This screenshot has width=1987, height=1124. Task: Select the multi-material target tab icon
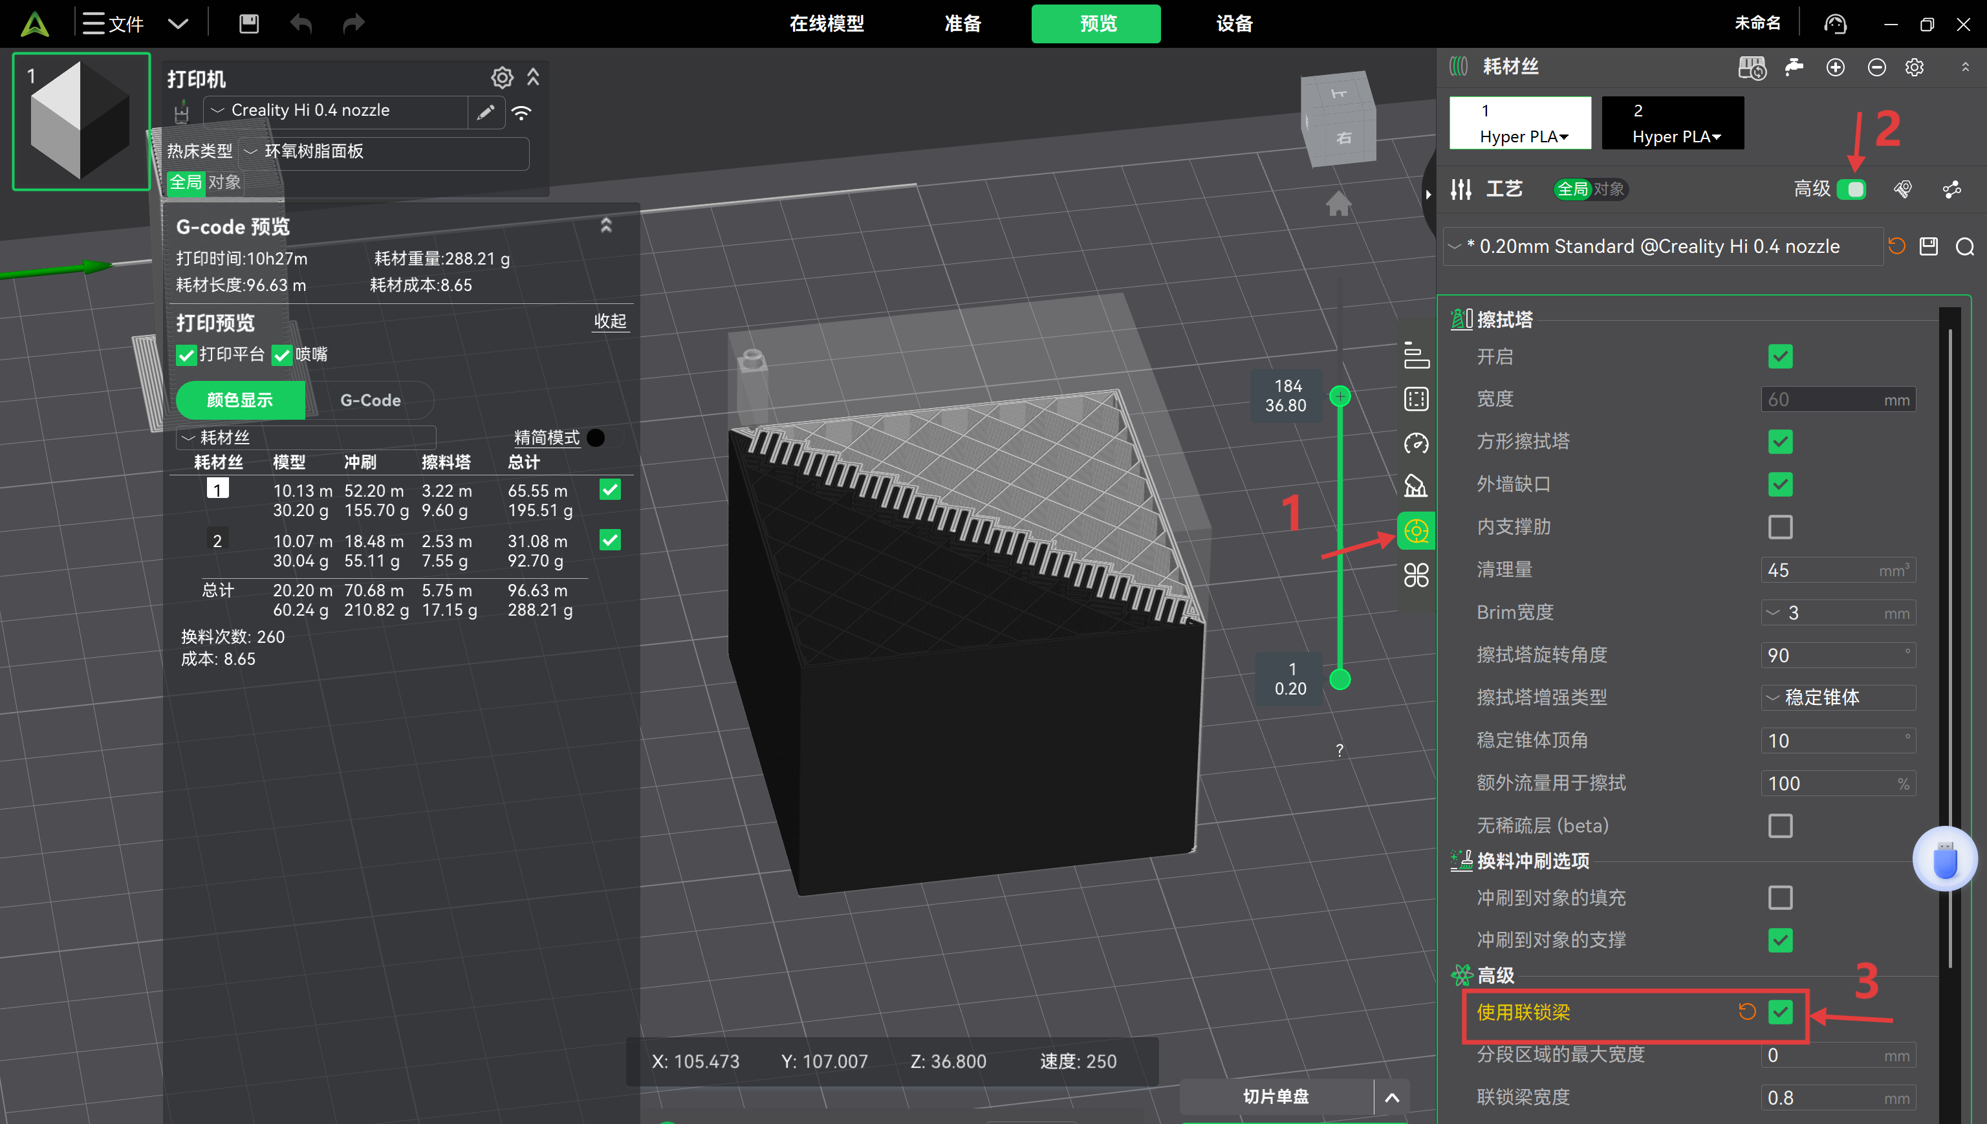coord(1416,531)
